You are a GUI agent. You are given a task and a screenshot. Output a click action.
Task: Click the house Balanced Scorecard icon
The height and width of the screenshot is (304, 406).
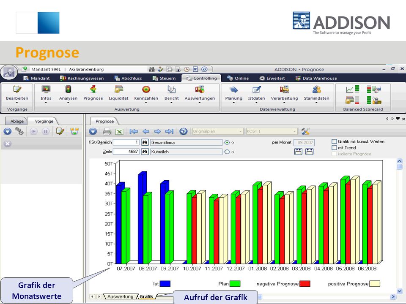tap(374, 89)
